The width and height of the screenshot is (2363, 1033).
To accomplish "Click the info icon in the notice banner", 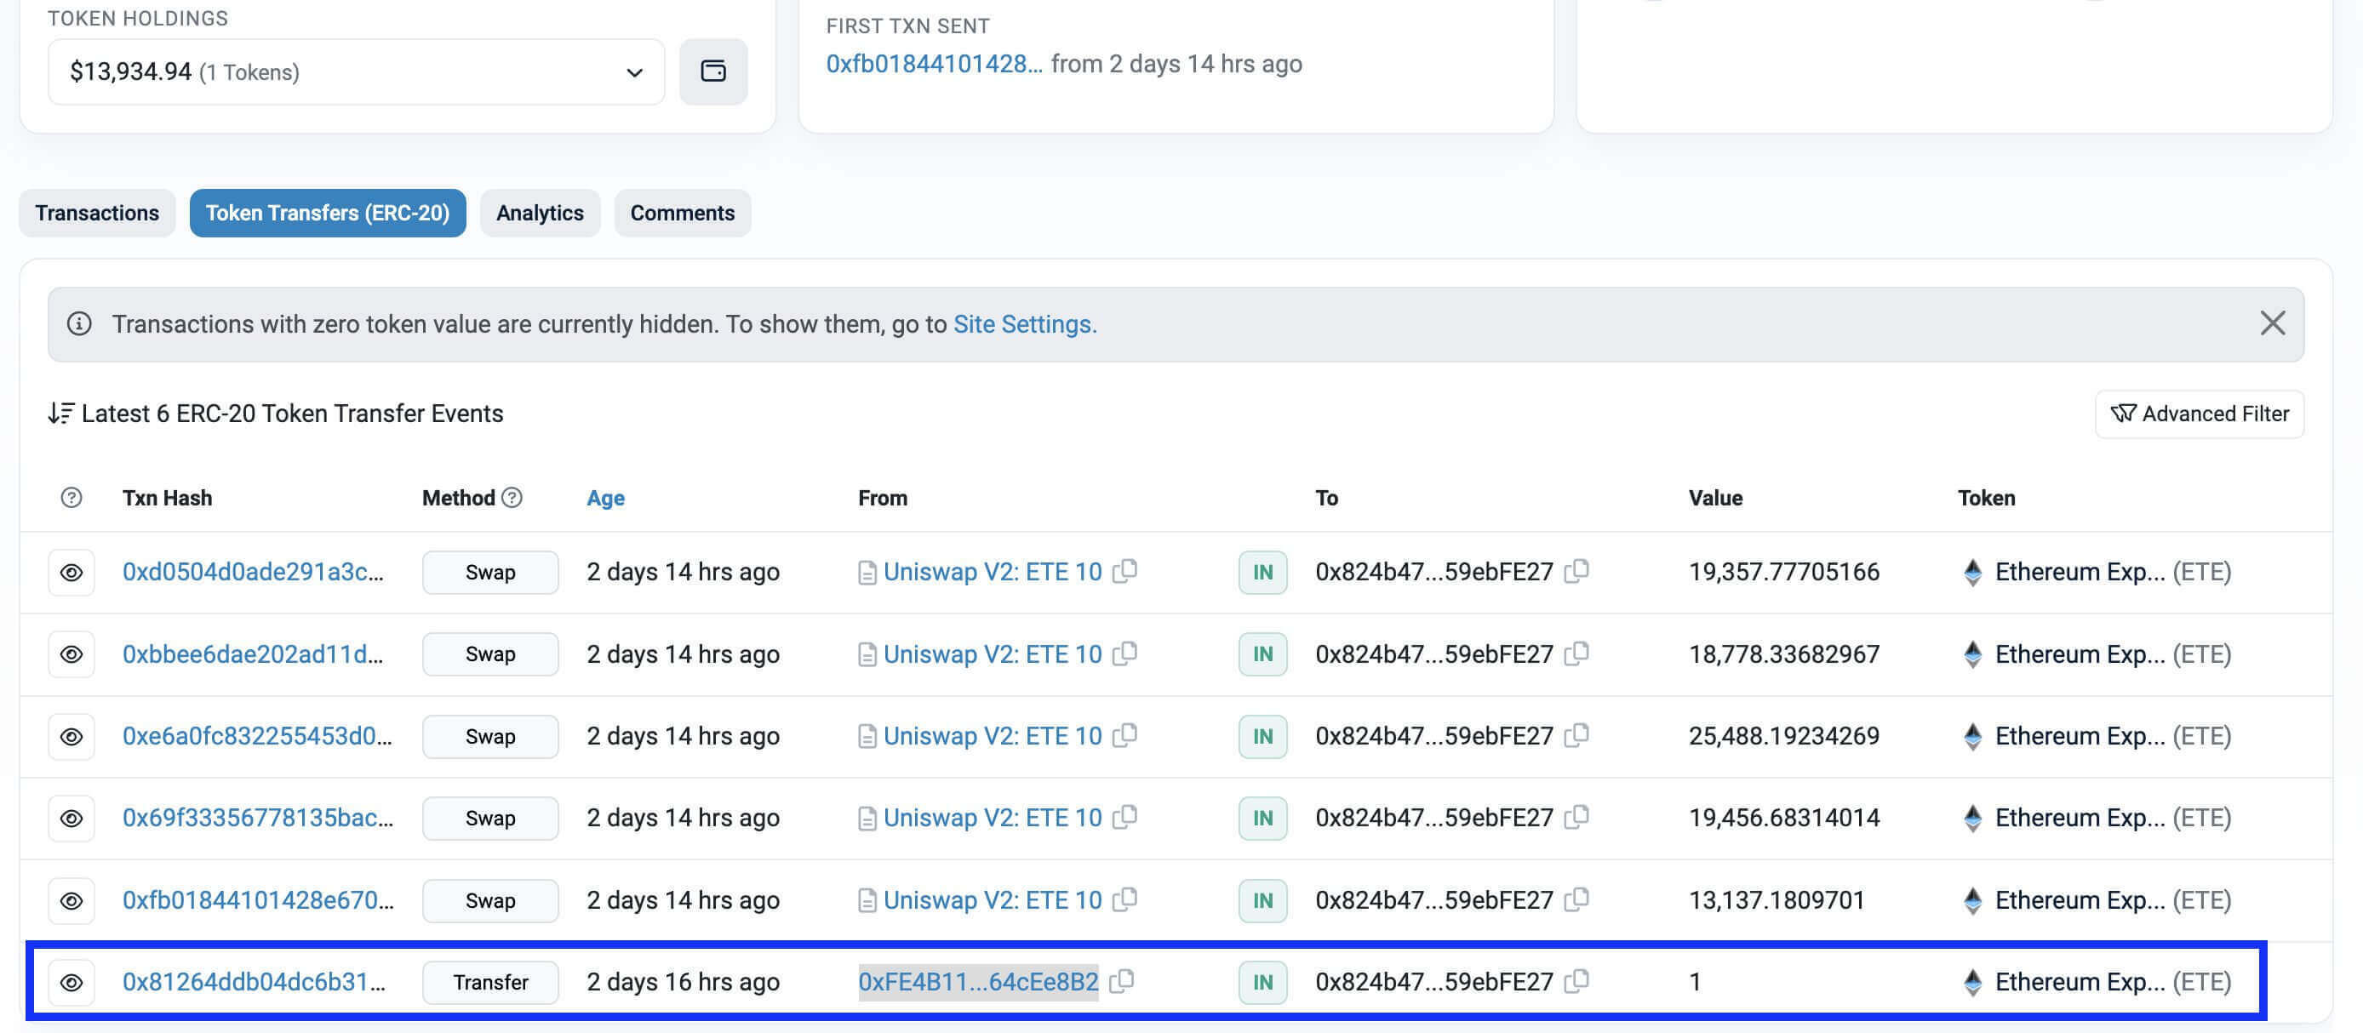I will click(80, 323).
